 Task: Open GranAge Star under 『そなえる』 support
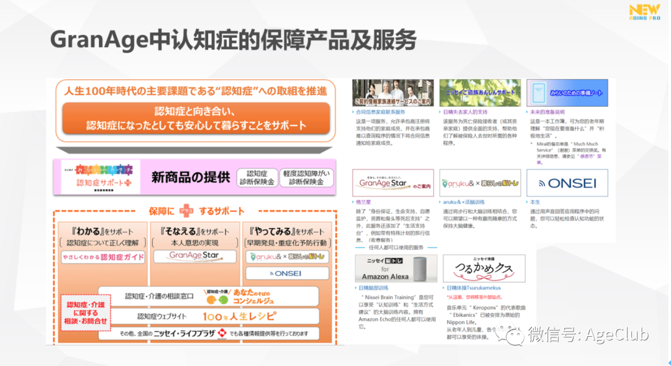[x=194, y=256]
